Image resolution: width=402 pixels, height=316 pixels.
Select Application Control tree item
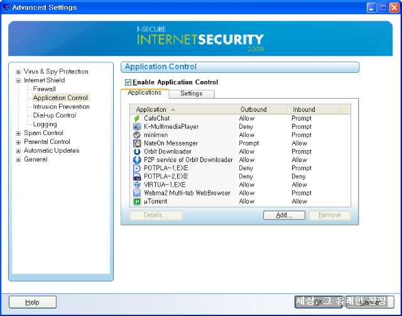60,98
